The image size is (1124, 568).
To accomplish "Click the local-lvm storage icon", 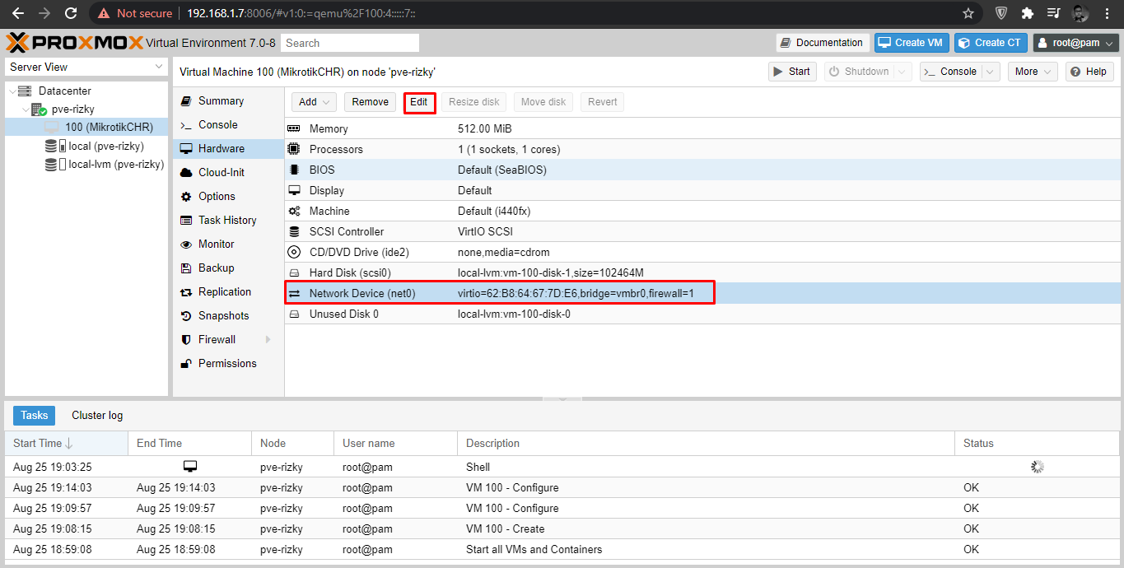I will 55,164.
